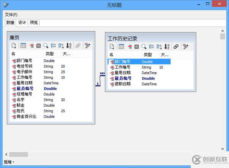Select the 电子邮件 field in 雇员 table
Screen dimensions: 229x168
click(x=24, y=72)
